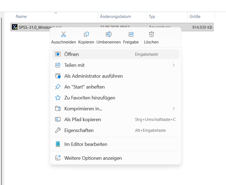
Task: Sort by the Name column header
Action: click(x=21, y=16)
